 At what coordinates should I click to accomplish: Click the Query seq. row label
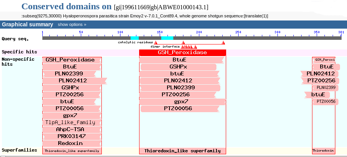[14, 39]
